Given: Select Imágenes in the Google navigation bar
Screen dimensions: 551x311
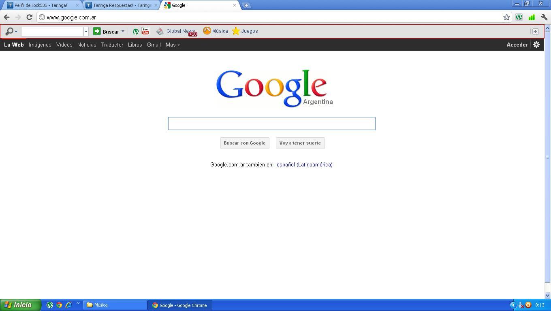Looking at the screenshot, I should (40, 45).
